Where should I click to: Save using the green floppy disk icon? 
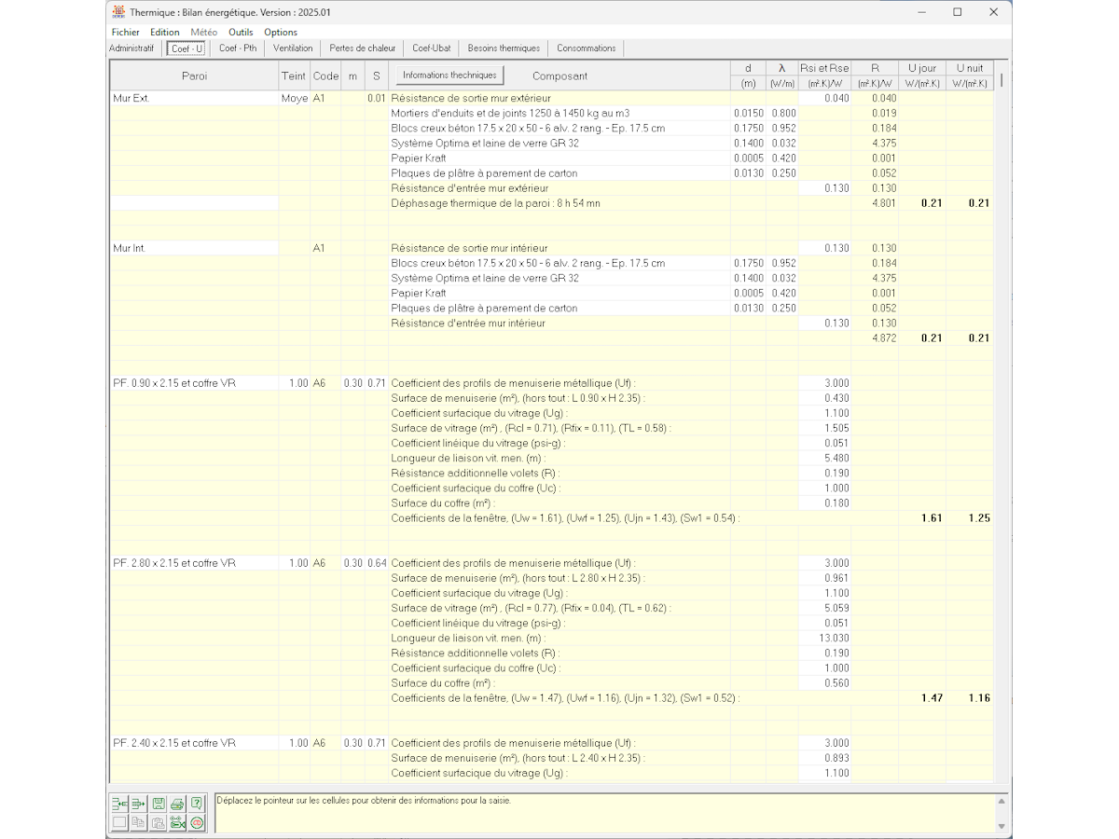(159, 803)
